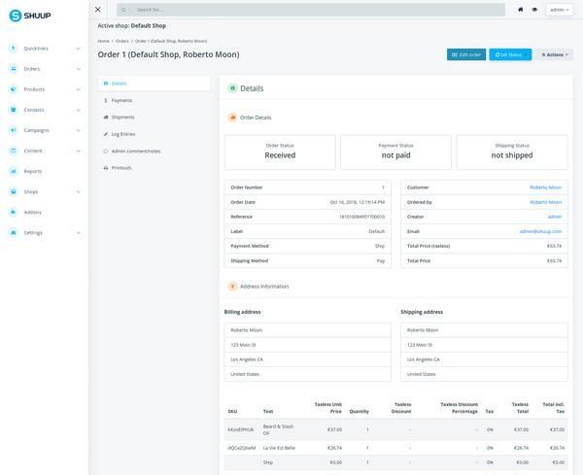This screenshot has width=583, height=475.
Task: Click the Settings sidebar icon
Action: (14, 232)
